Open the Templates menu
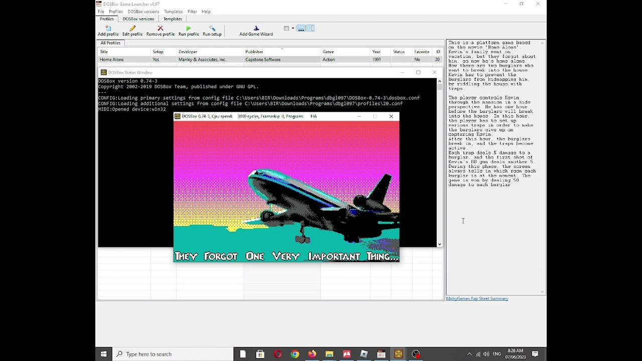 [x=173, y=12]
